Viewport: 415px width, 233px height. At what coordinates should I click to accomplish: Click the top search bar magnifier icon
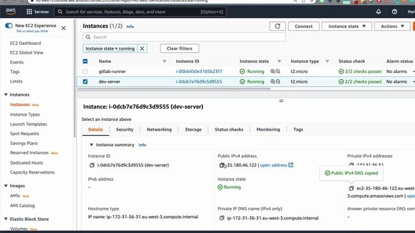coord(60,12)
